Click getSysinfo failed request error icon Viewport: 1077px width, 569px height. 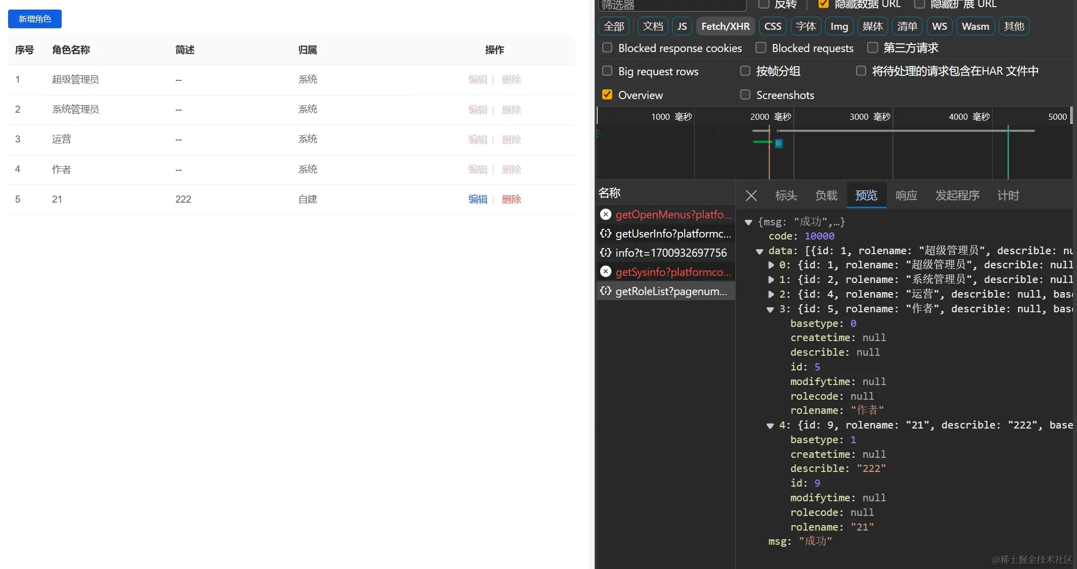[x=606, y=272]
